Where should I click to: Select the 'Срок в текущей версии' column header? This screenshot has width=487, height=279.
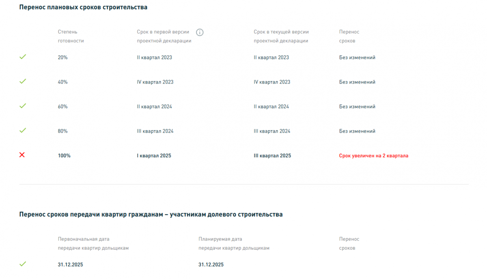(281, 36)
